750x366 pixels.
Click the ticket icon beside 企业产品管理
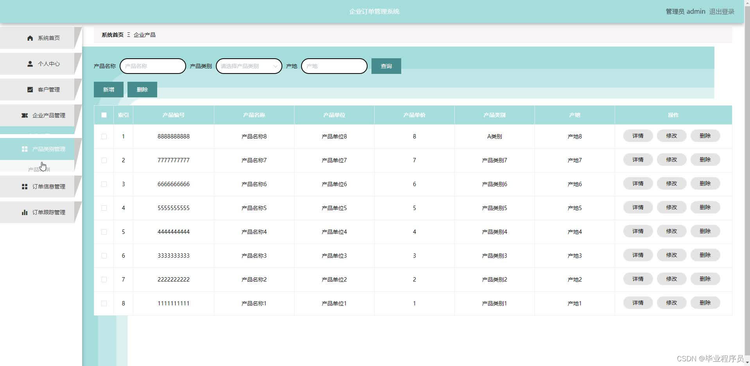[x=25, y=115]
